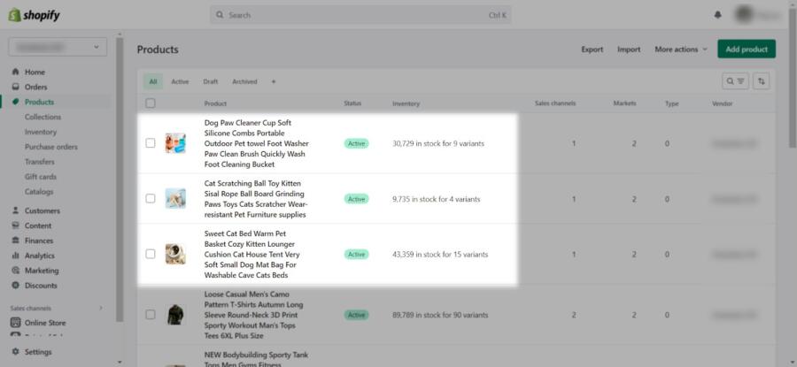Open the store switcher dropdown
The width and height of the screenshot is (797, 367).
[58, 47]
